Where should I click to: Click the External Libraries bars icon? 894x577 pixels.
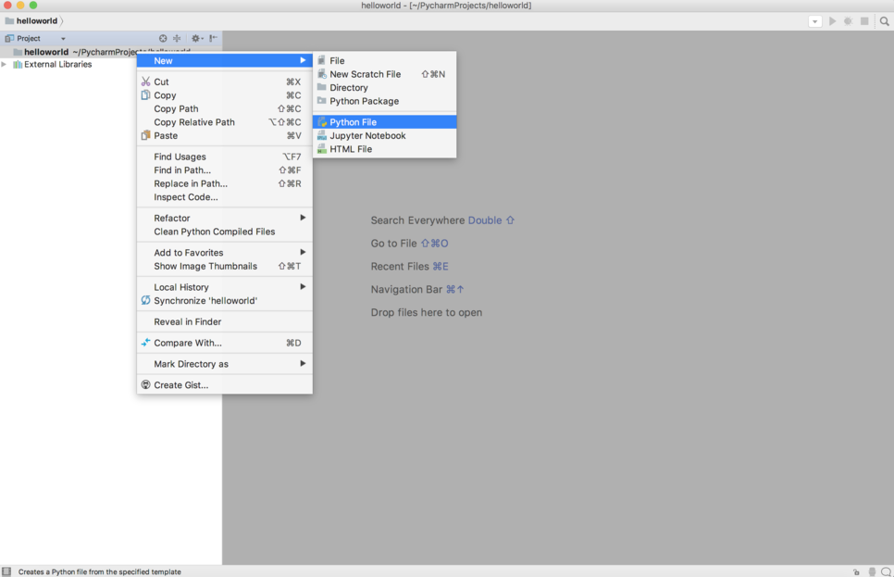(18, 65)
